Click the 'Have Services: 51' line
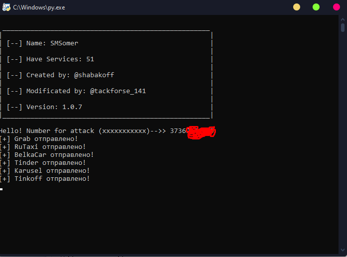 [x=50, y=59]
